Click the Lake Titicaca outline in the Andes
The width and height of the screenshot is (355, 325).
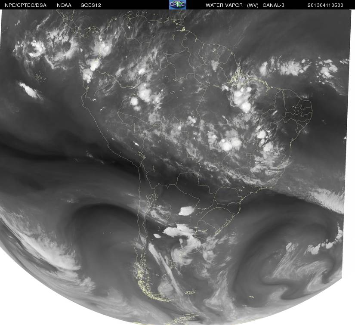(x=140, y=154)
